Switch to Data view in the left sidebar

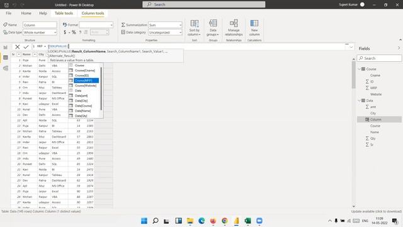click(6, 57)
